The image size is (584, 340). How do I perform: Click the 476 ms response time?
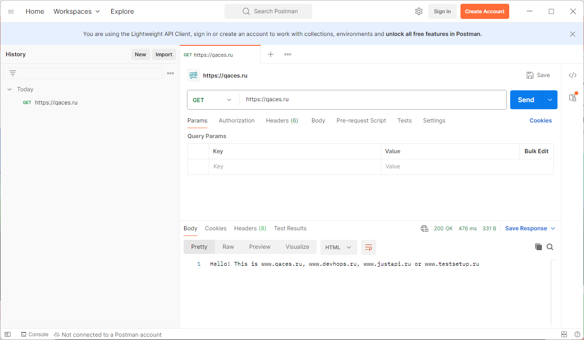(x=468, y=228)
